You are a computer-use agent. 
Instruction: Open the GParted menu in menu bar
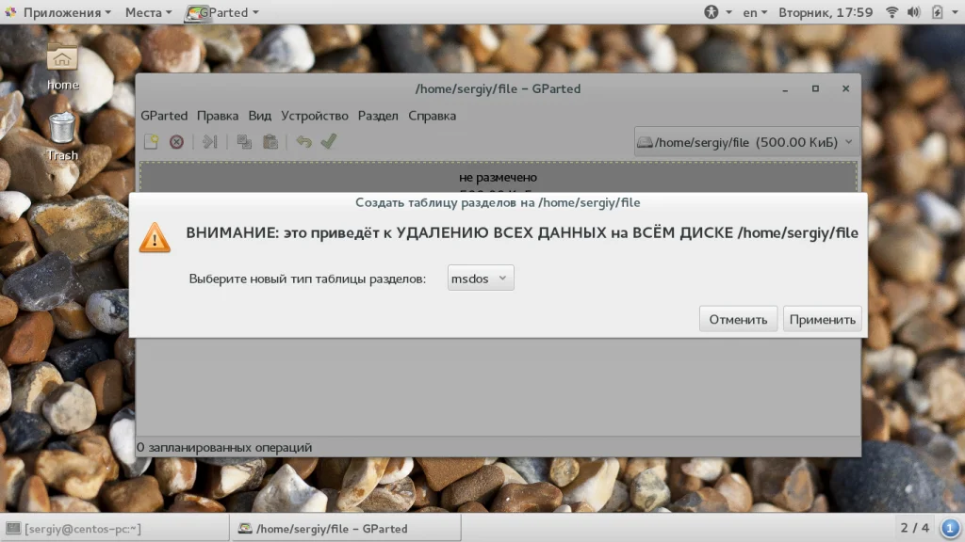(x=164, y=116)
